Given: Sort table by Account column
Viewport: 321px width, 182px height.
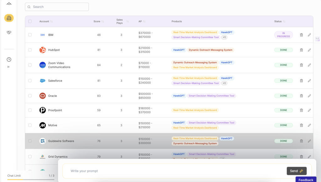Looking at the screenshot, I should (51, 22).
